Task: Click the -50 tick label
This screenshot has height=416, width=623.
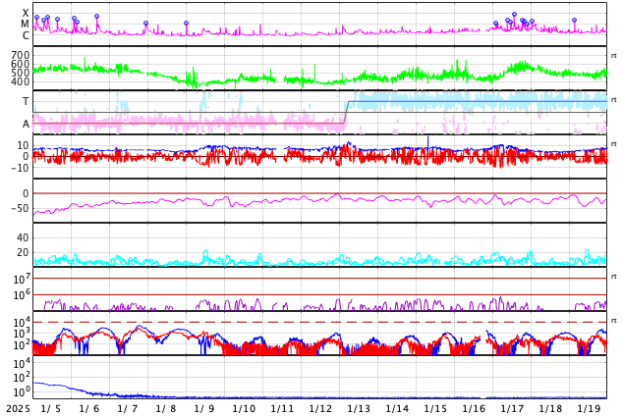Action: coord(21,208)
